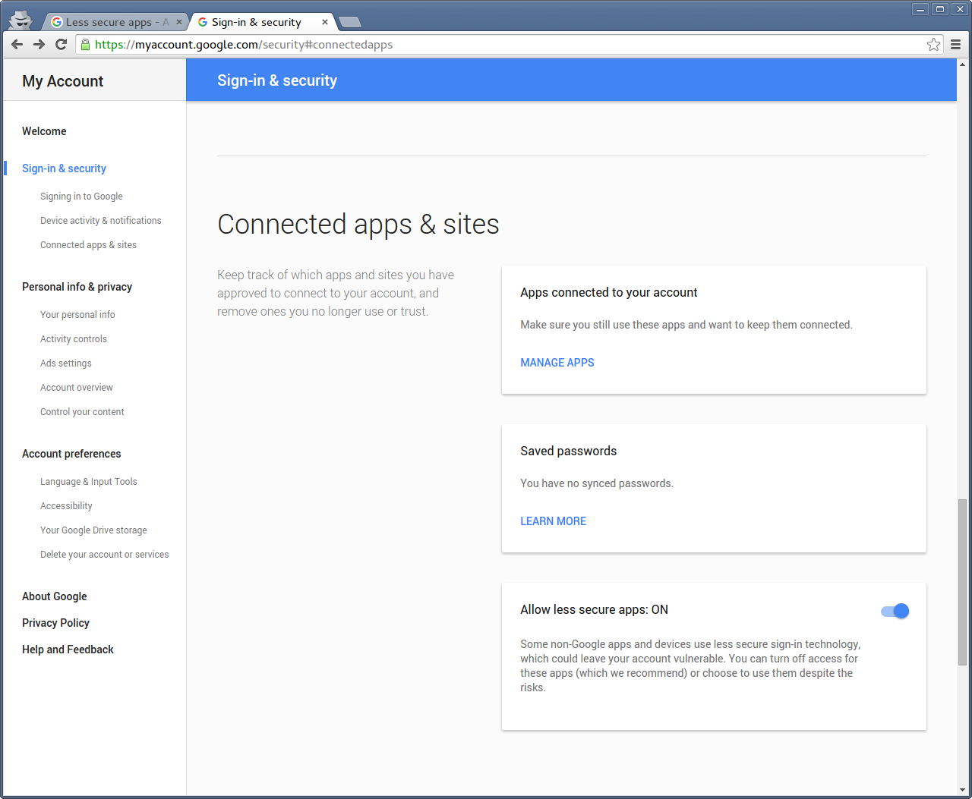The height and width of the screenshot is (799, 972).
Task: Open Privacy Policy
Action: click(x=55, y=623)
